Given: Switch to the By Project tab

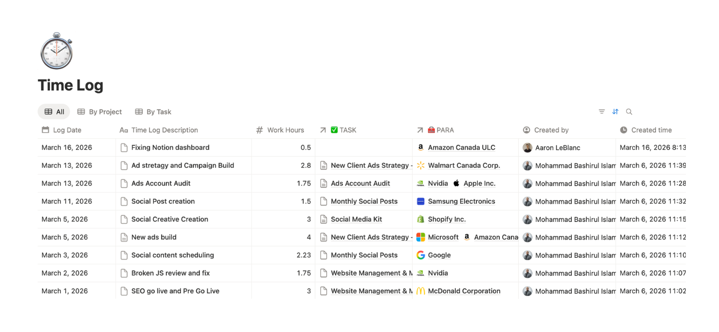Looking at the screenshot, I should tap(100, 112).
